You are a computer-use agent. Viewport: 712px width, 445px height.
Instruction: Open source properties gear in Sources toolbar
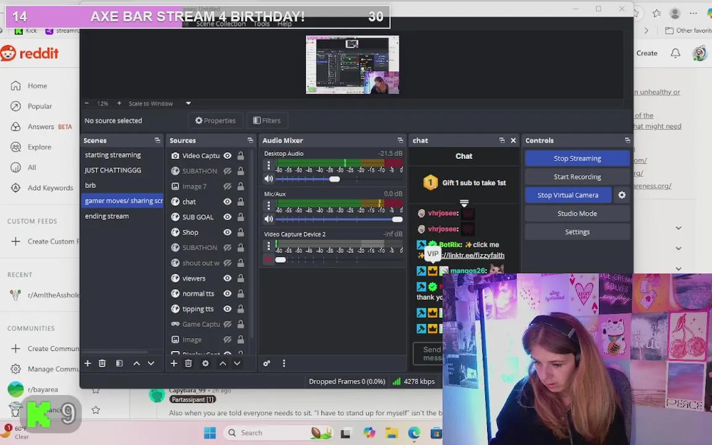tap(205, 363)
